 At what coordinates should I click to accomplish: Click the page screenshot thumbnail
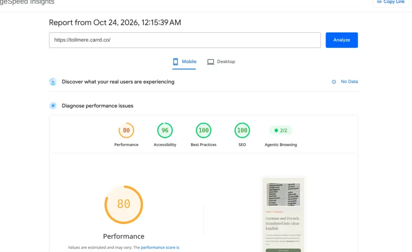click(x=283, y=215)
